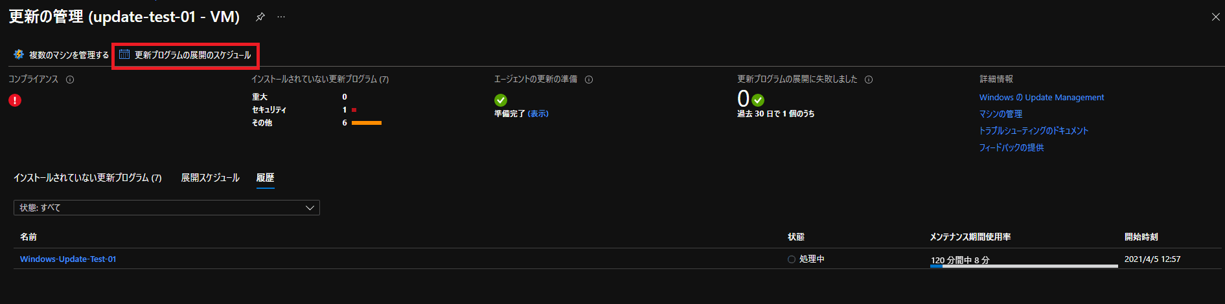Click info icon beside 更新プログラムの展開に失敗しました

click(869, 80)
